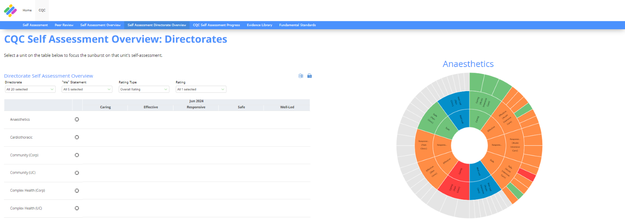This screenshot has height=220, width=625.
Task: Click the target icon for Community (Corp)
Action: (77, 155)
